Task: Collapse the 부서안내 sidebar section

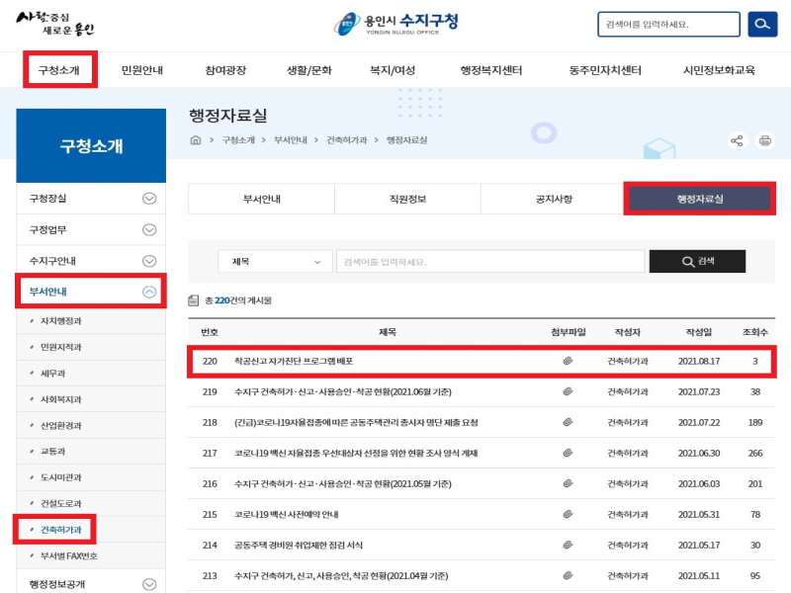Action: click(x=149, y=292)
